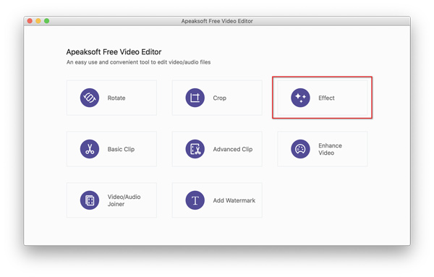Click the window title bar text
The width and height of the screenshot is (434, 277).
(217, 21)
